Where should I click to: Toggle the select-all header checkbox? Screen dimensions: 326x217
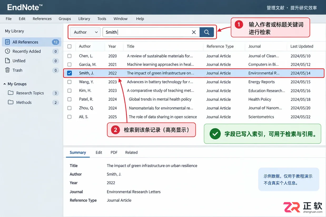coord(70,46)
